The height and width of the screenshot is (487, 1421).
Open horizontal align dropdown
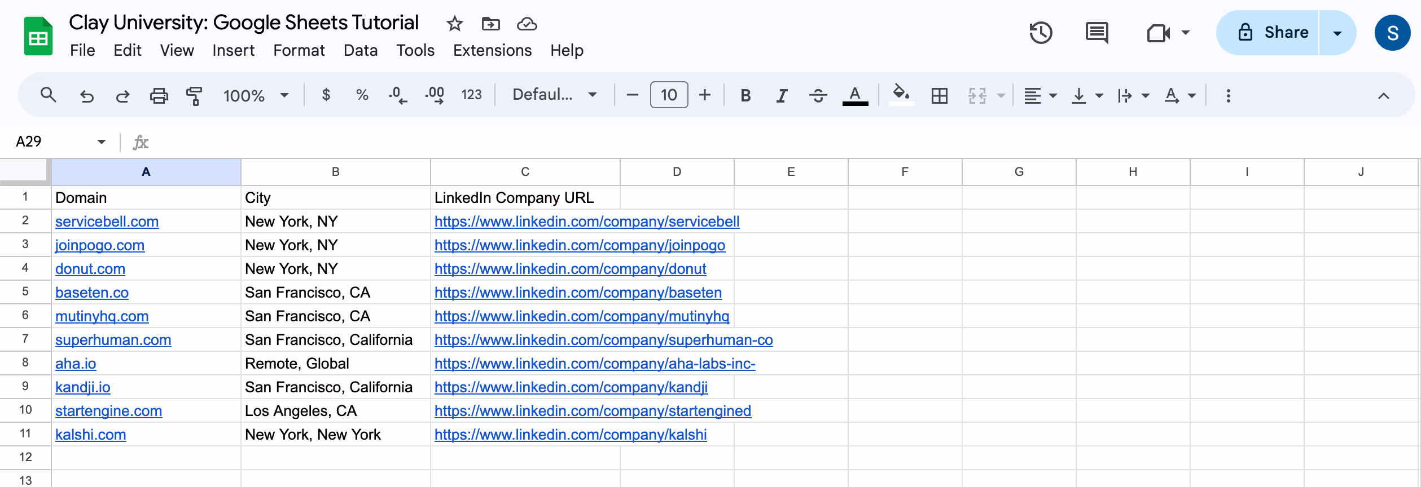tap(1040, 95)
